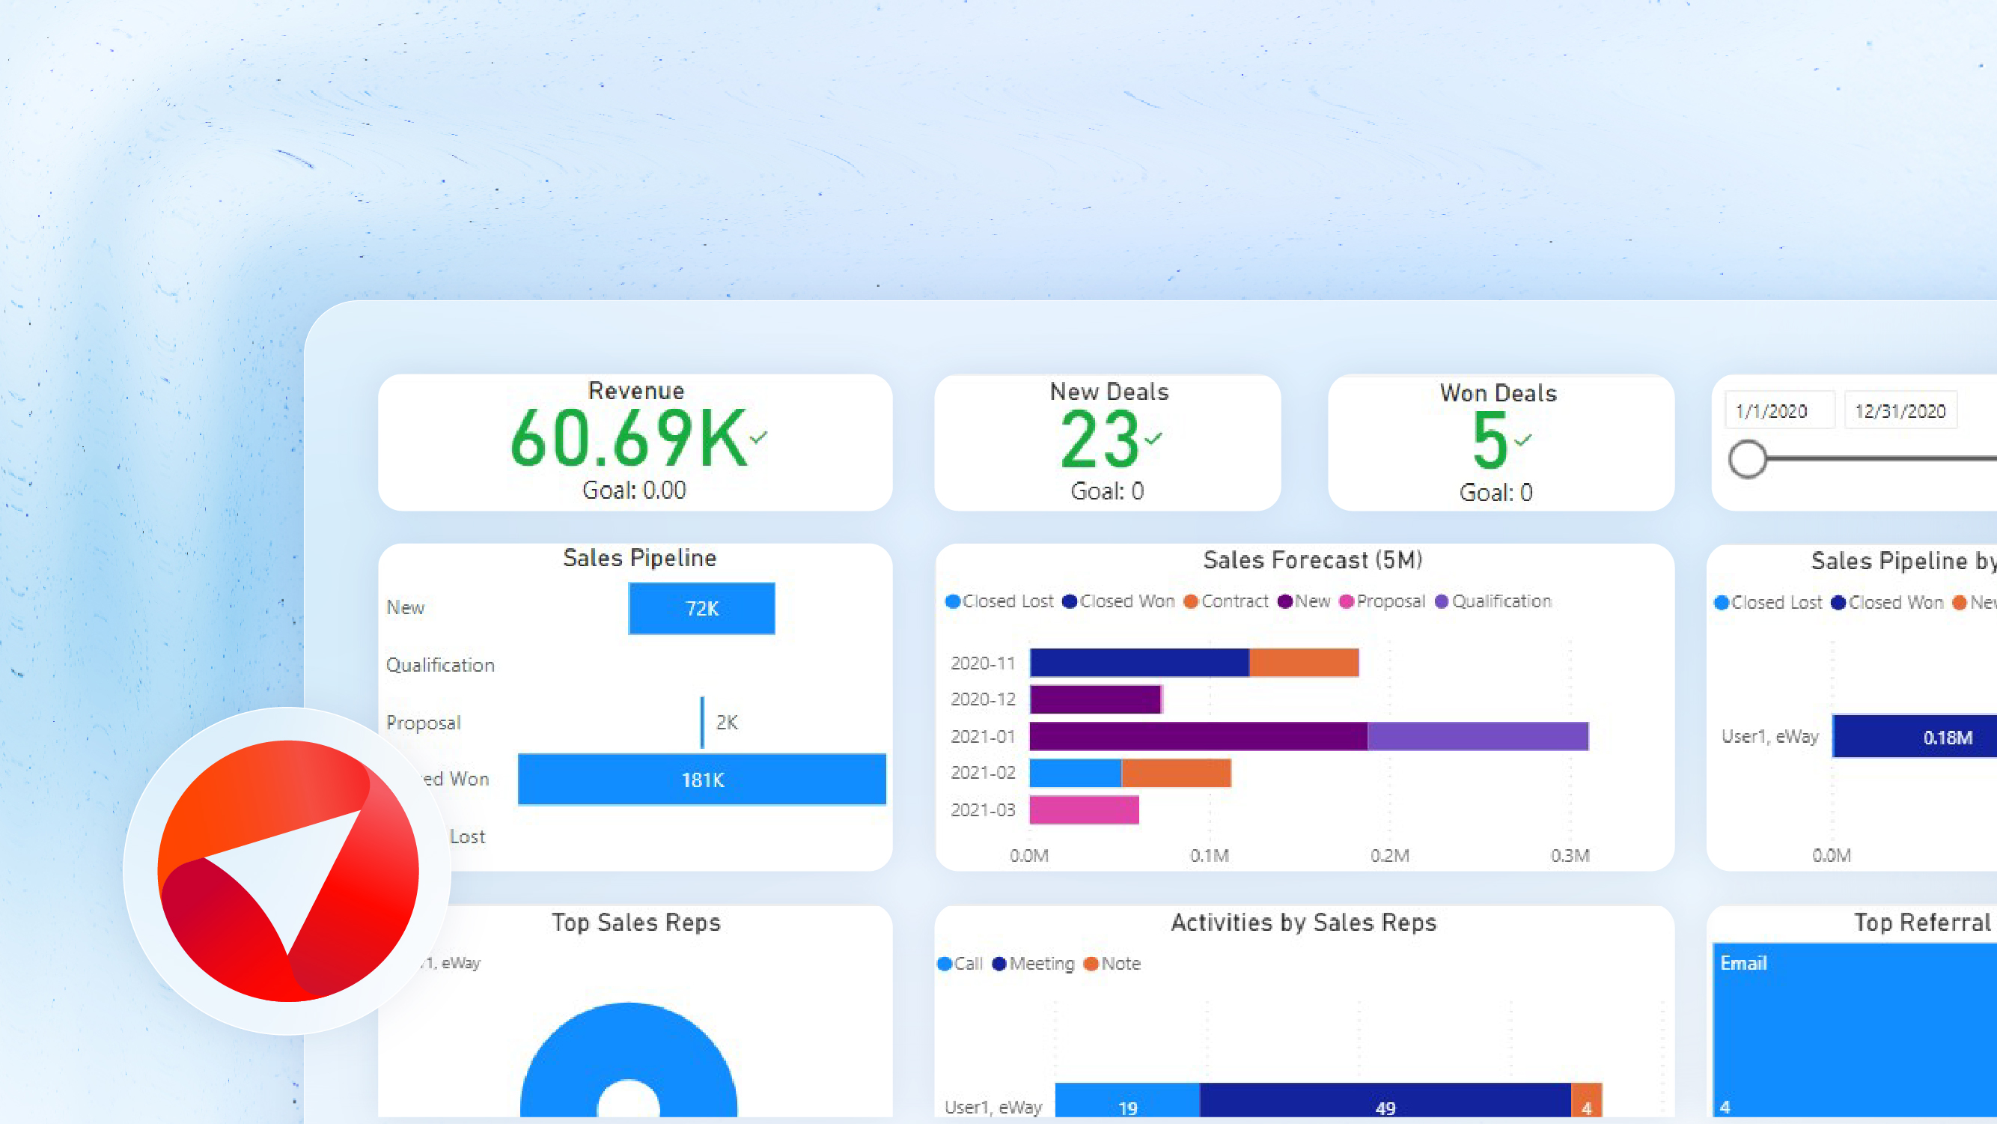Click Qualification legend in Sales Forecast
Viewport: 1997px width, 1124px height.
pyautogui.click(x=1493, y=601)
